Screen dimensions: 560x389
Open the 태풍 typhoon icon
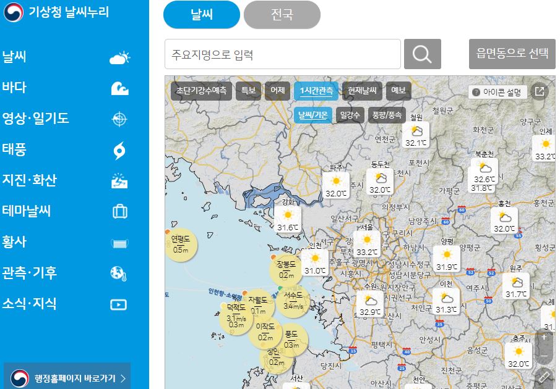pos(119,150)
